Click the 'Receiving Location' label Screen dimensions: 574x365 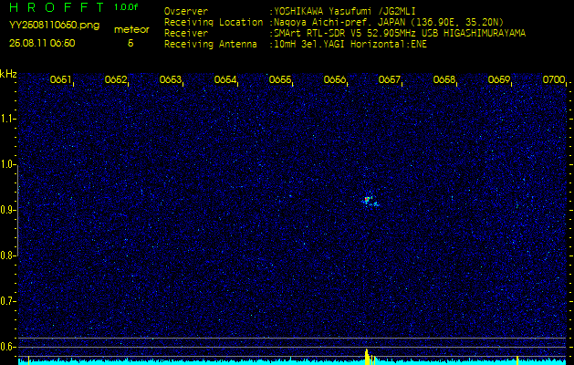pos(214,22)
